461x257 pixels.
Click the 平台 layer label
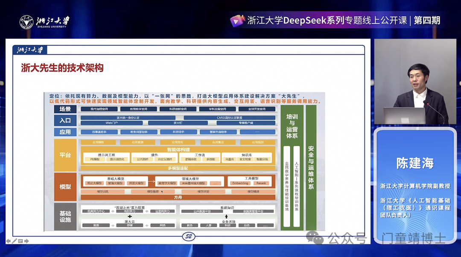pos(65,155)
